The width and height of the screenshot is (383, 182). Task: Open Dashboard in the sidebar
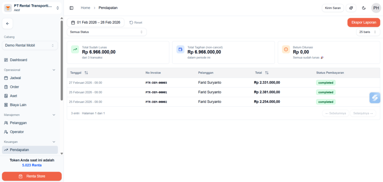(x=18, y=60)
